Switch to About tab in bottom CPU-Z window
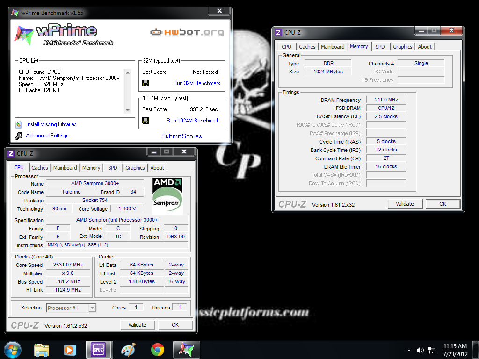 pos(157,168)
